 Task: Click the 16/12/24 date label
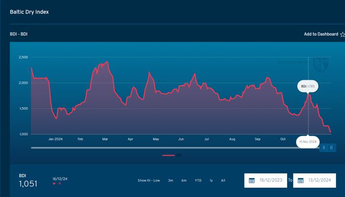(x=60, y=179)
